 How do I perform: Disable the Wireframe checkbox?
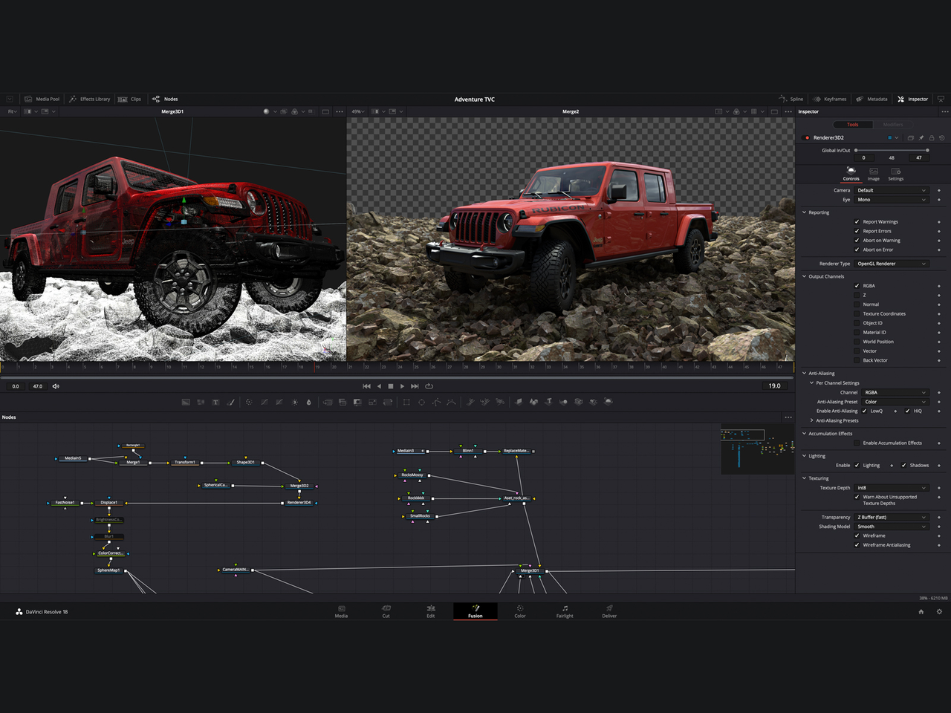[857, 535]
